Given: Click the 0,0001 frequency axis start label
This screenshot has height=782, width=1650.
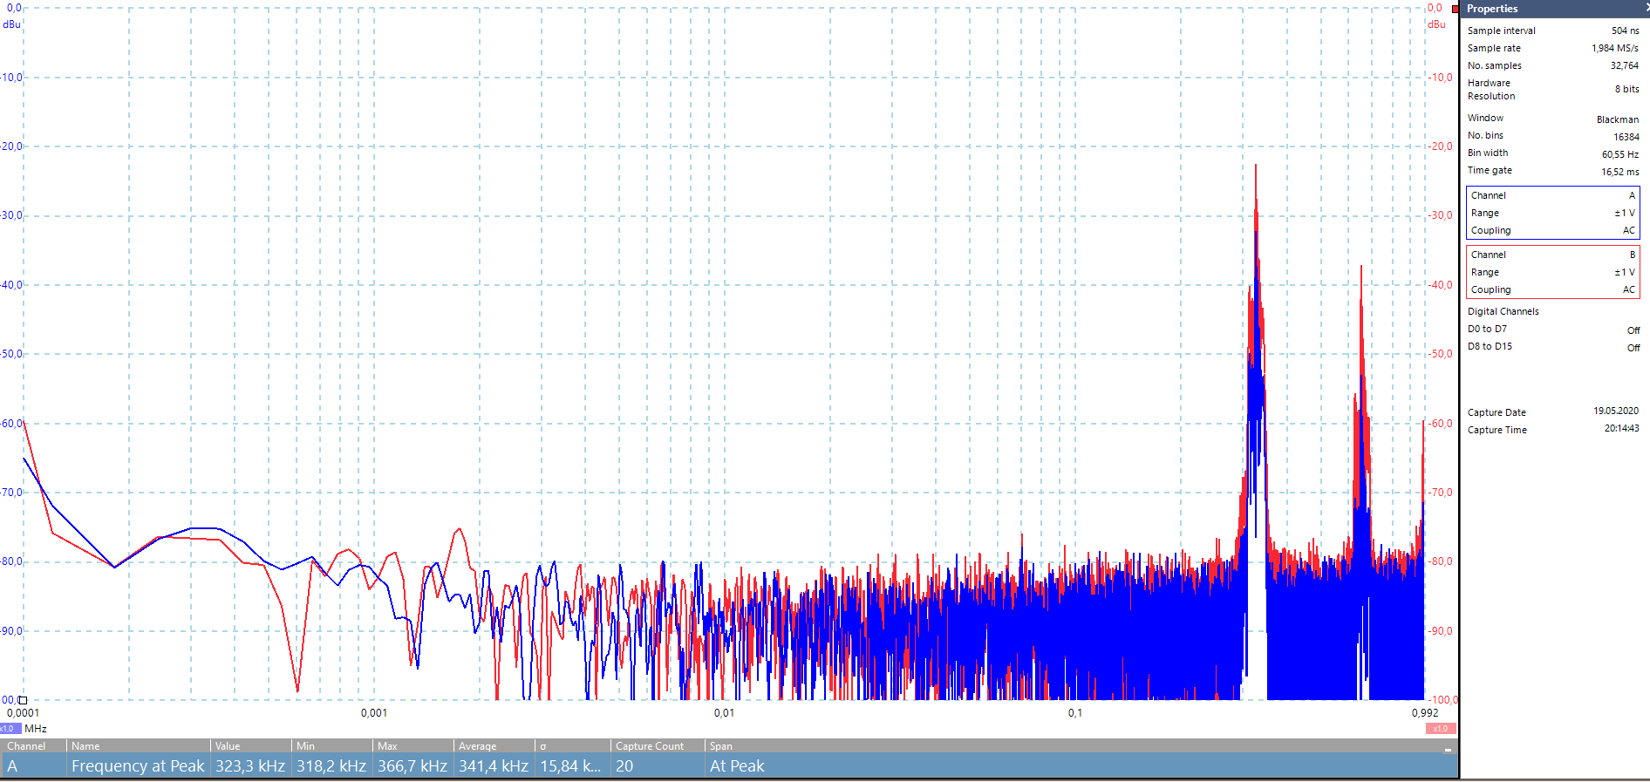Looking at the screenshot, I should [24, 713].
